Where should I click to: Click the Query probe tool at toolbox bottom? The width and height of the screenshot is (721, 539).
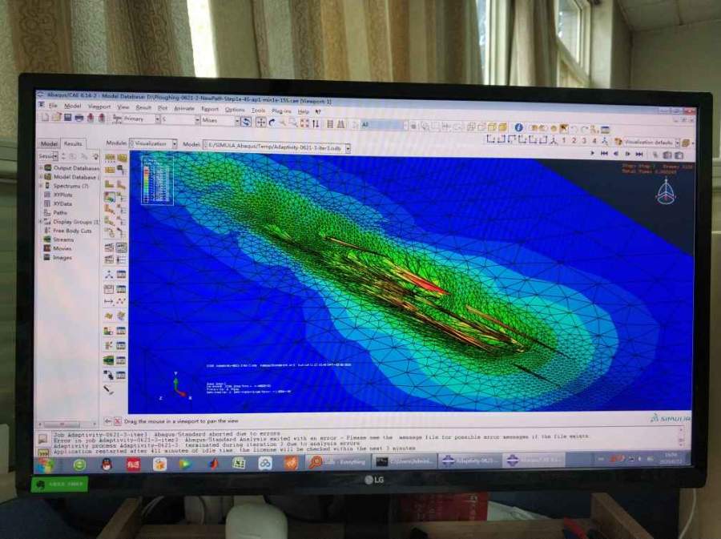click(x=108, y=390)
